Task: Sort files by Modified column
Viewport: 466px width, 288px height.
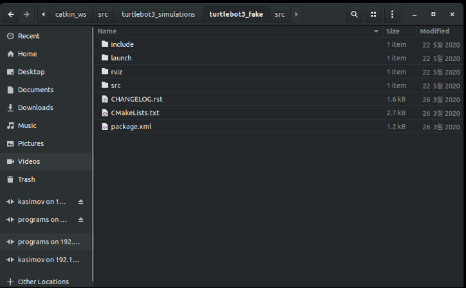Action: click(434, 32)
